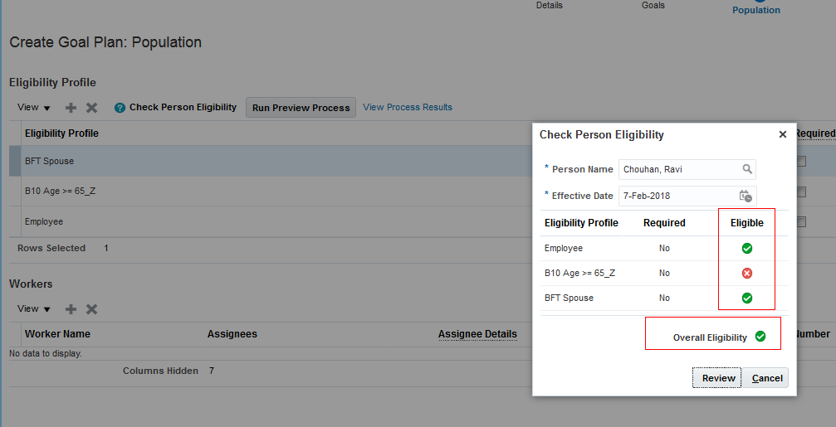Click the help icon beside Check Person Eligibility
This screenshot has width=836, height=427.
[120, 108]
